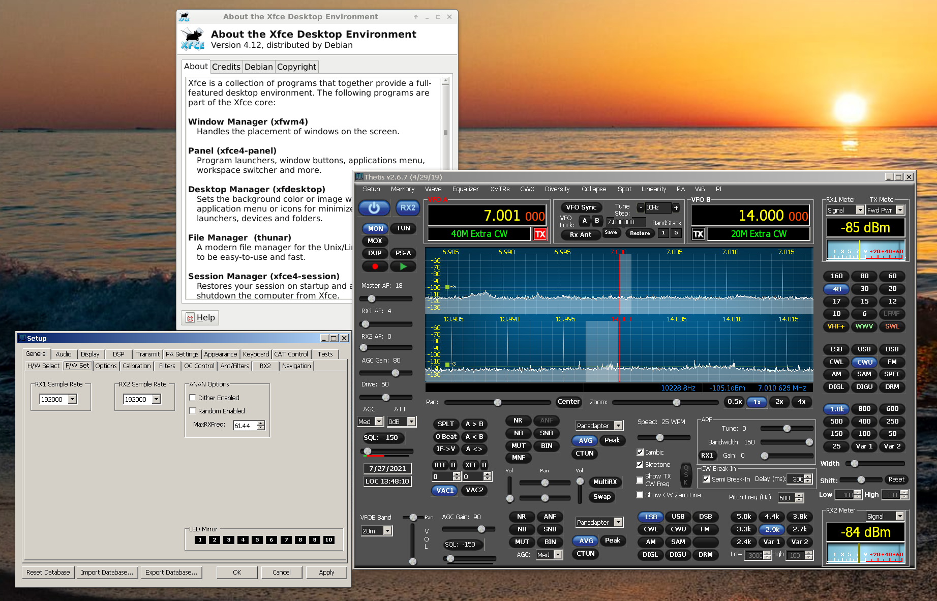Expand the VFOB Band 20m dropdown
937x601 pixels.
[x=387, y=531]
